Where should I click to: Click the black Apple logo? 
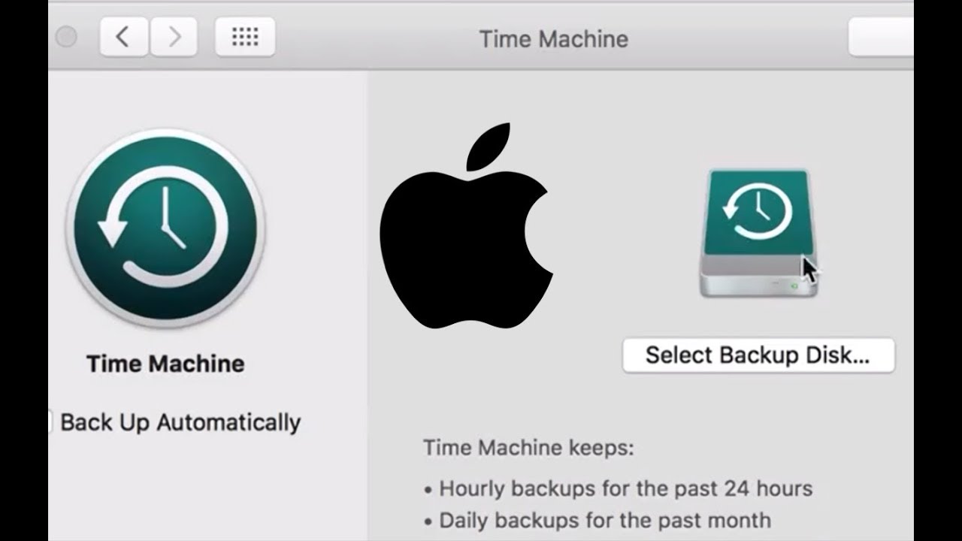pos(467,225)
